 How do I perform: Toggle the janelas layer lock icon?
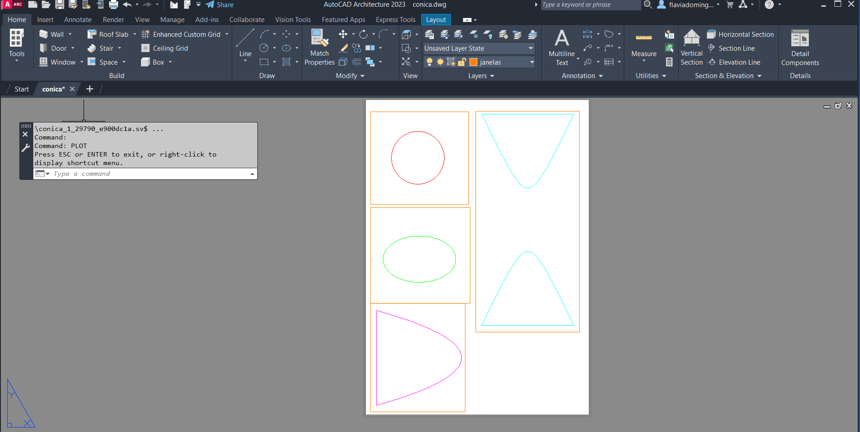point(462,62)
